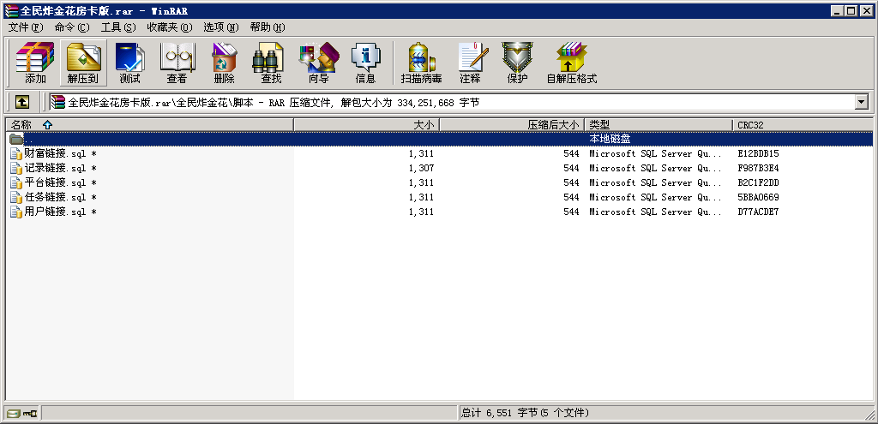Open the File (文件) menu

click(x=25, y=27)
